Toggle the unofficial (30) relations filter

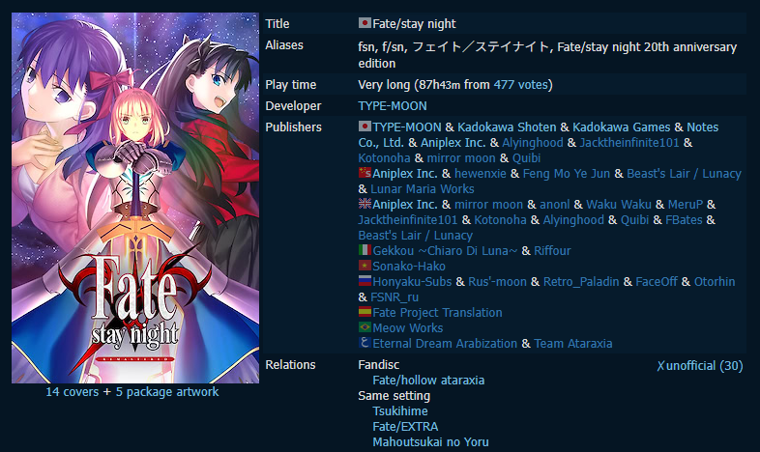(x=700, y=366)
